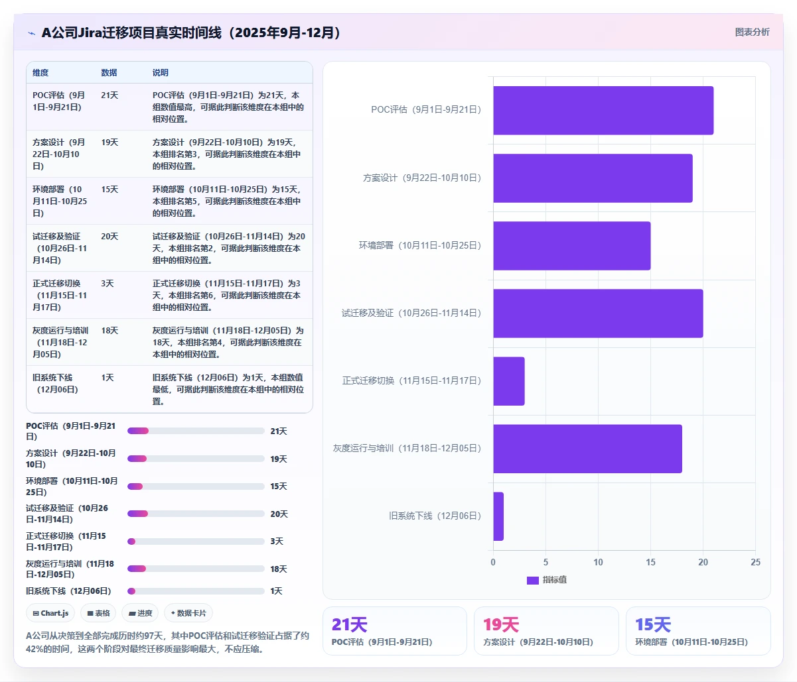Screen dimensions: 797x682
Task: Click the chart axis label 旧系统下线（12月06日）
Action: tap(435, 516)
